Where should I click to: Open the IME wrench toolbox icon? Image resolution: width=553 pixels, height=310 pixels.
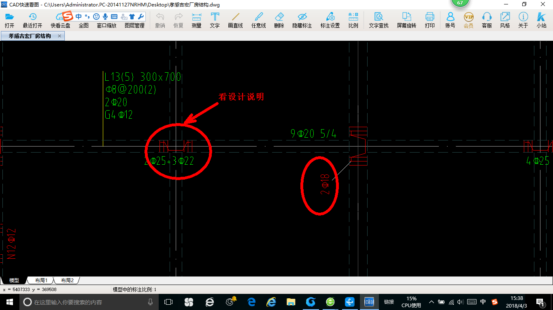pyautogui.click(x=140, y=17)
